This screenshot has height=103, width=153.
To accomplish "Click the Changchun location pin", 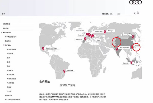I will point(133,37).
